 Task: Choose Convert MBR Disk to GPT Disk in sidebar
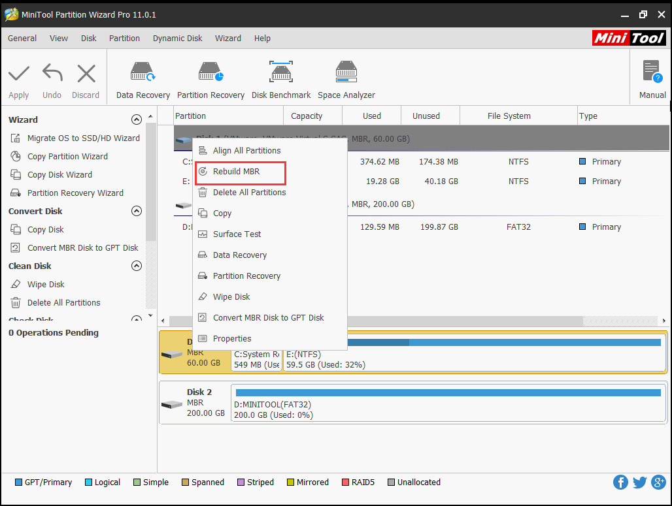74,248
